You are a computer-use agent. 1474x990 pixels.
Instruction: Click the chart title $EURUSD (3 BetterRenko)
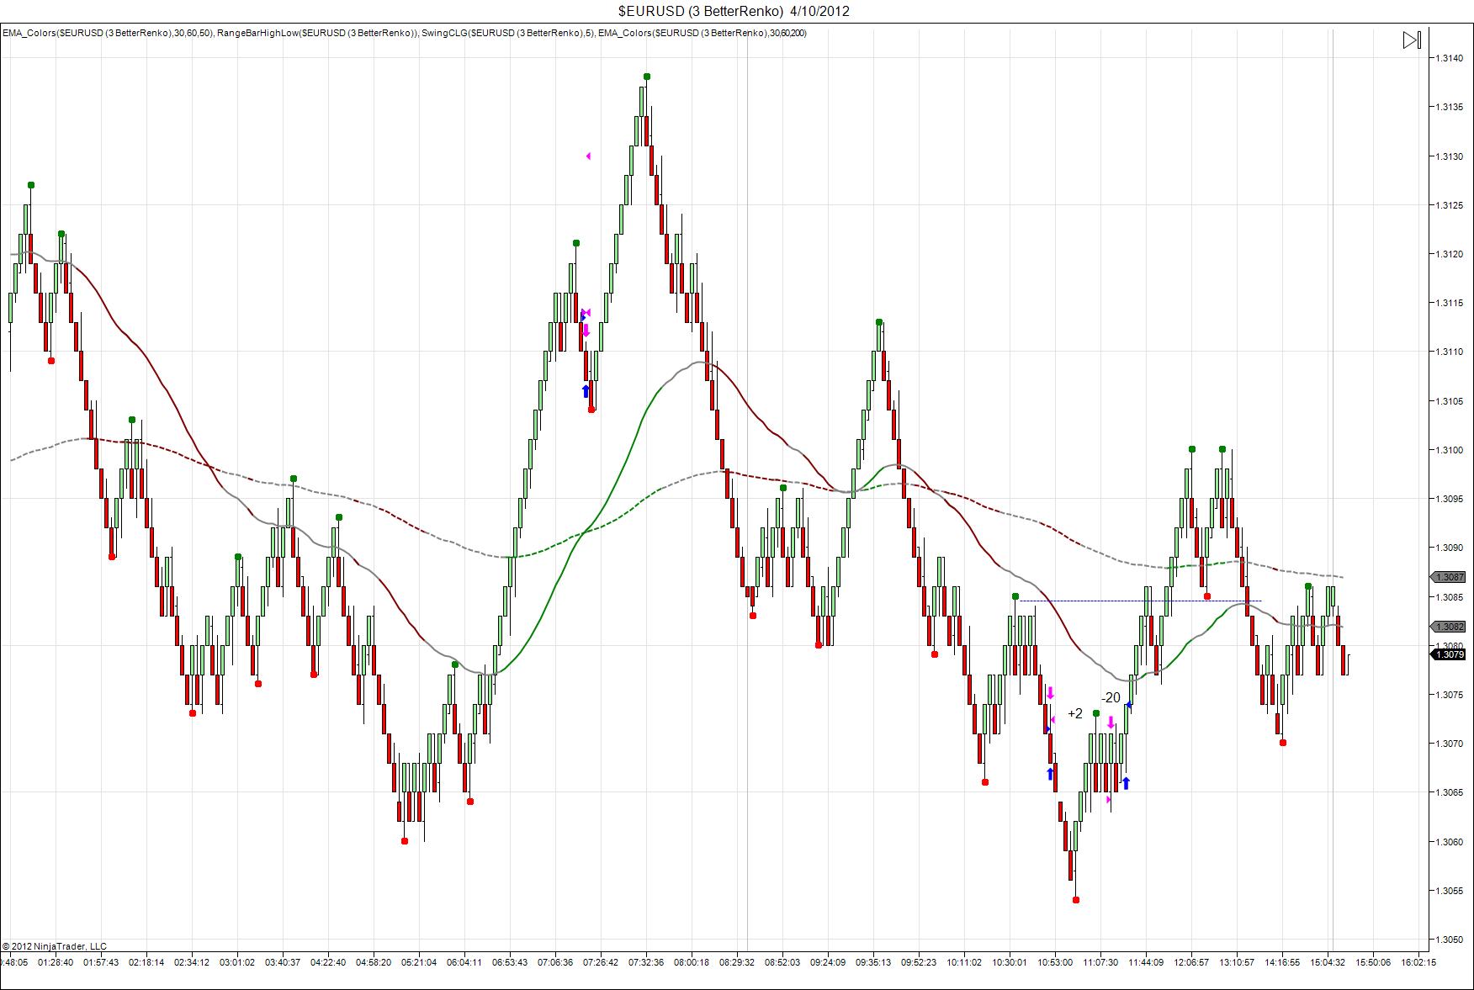click(701, 11)
